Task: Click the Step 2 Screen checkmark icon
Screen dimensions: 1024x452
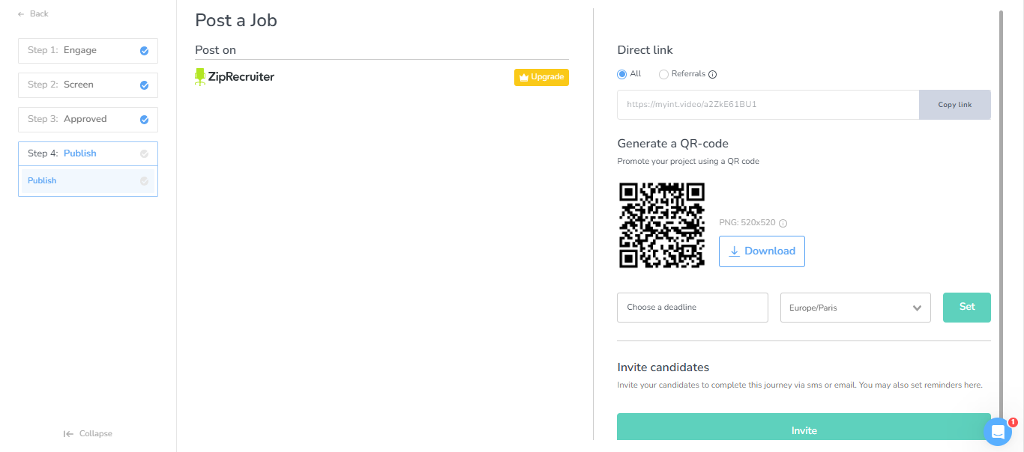Action: pos(144,85)
